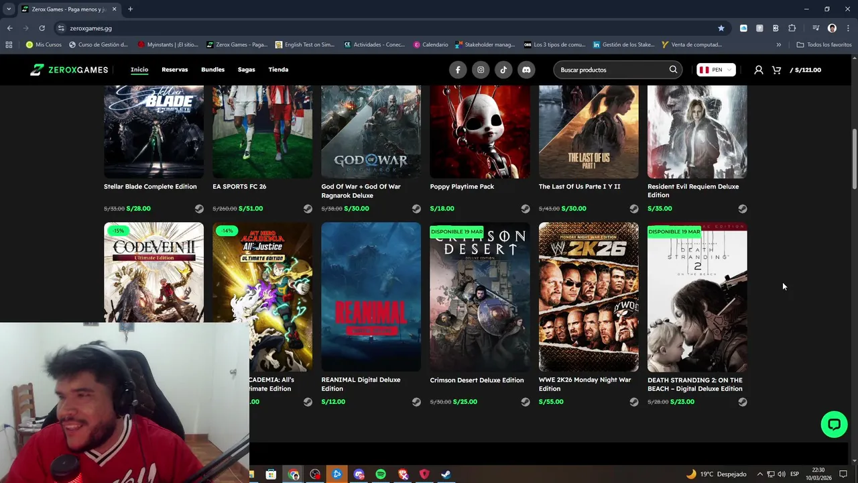The image size is (858, 483).
Task: Select the Zerox Games browser tab
Action: coord(68,9)
